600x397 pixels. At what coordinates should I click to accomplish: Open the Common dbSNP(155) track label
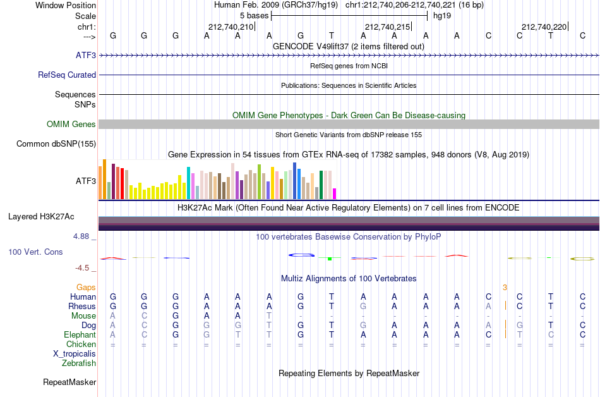[x=56, y=144]
